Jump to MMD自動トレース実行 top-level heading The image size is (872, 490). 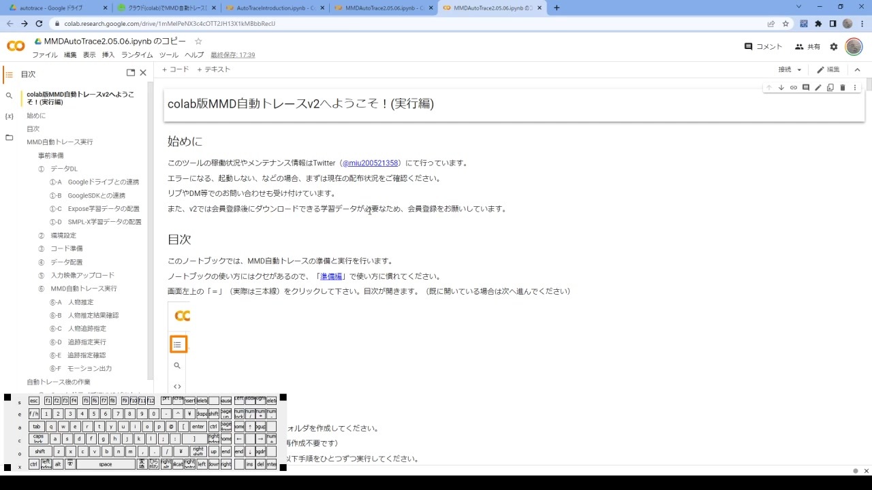(x=60, y=142)
